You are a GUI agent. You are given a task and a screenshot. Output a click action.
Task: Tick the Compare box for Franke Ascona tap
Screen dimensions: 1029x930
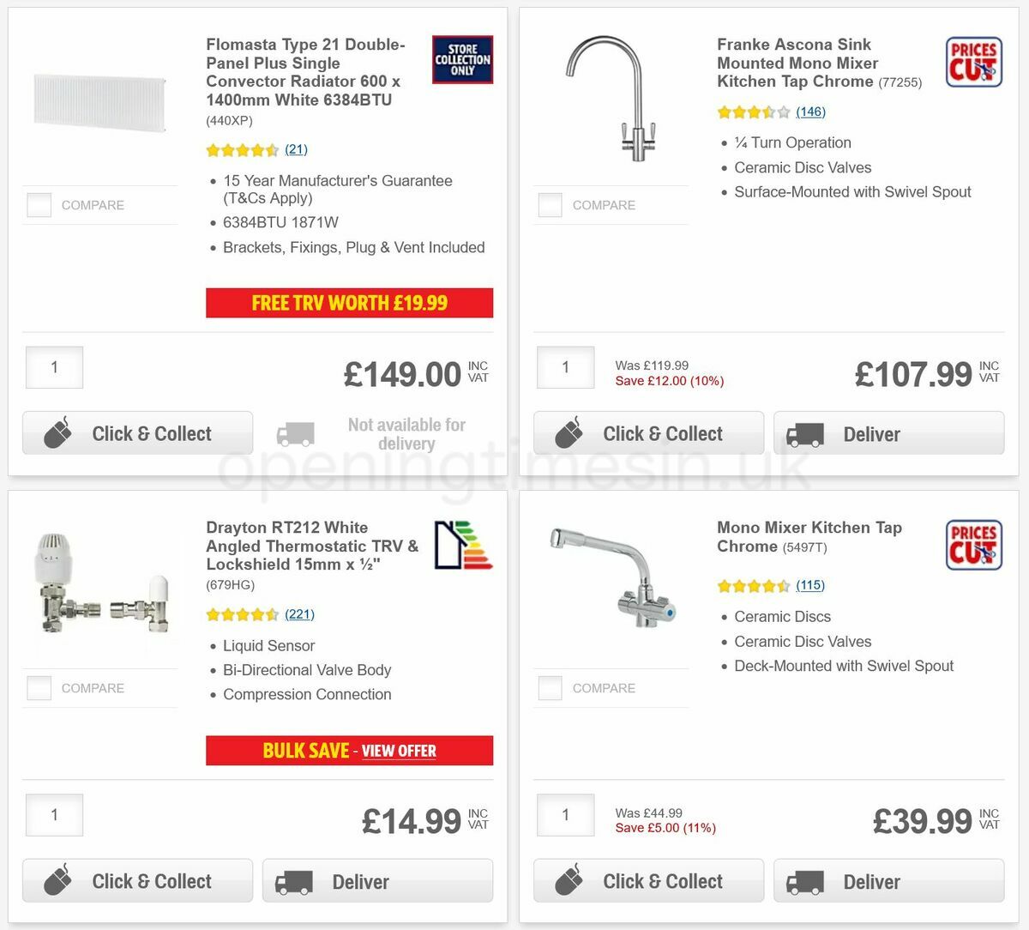(x=550, y=205)
